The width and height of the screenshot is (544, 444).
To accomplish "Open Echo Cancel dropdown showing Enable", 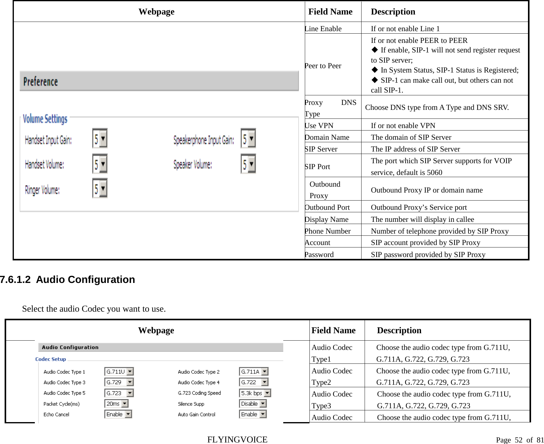I will pyautogui.click(x=118, y=414).
